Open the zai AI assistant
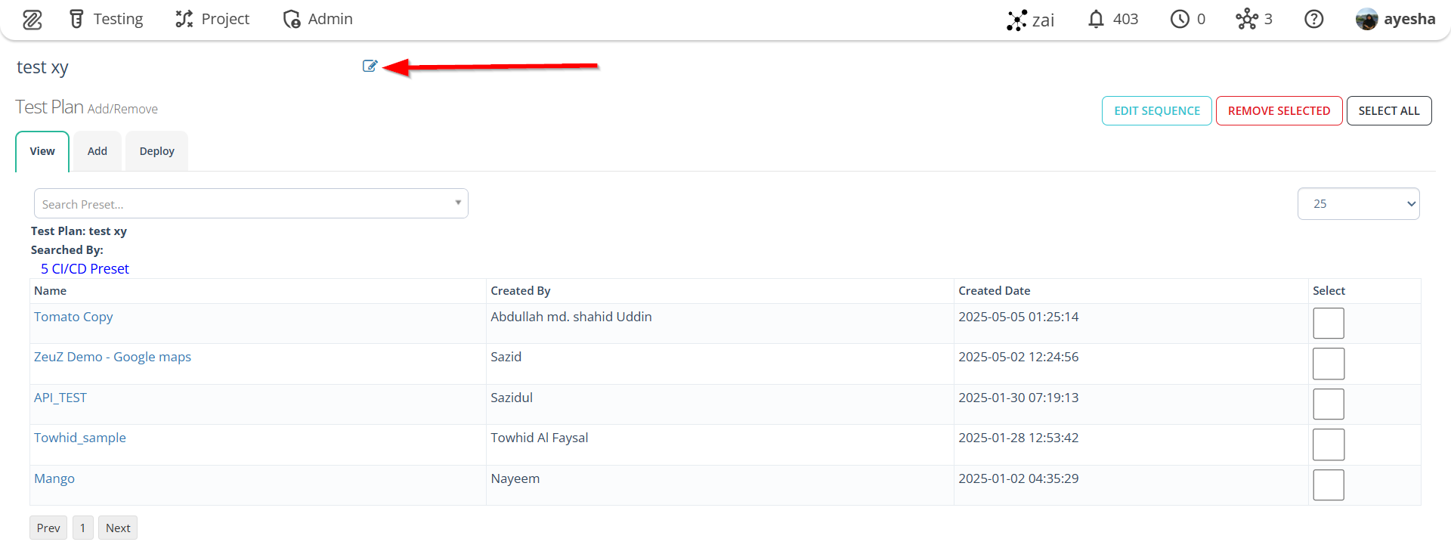The height and width of the screenshot is (548, 1451). point(1030,20)
